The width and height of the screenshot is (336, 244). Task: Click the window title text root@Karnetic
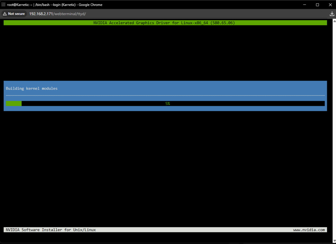pos(55,4)
